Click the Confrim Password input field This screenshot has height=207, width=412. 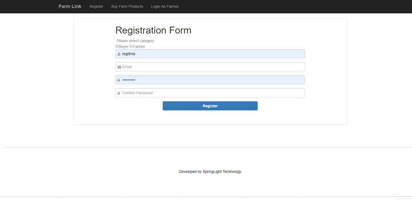210,93
